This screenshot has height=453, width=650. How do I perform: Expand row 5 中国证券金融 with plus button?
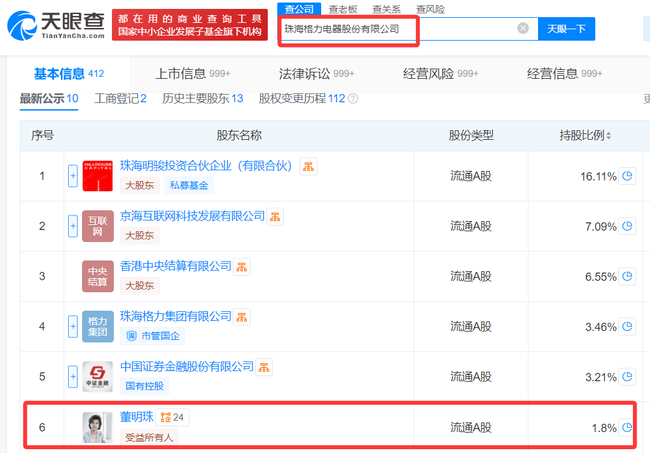(x=73, y=377)
